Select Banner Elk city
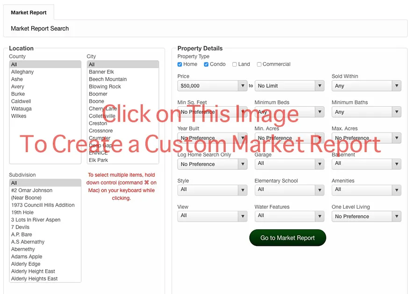 tap(123, 72)
